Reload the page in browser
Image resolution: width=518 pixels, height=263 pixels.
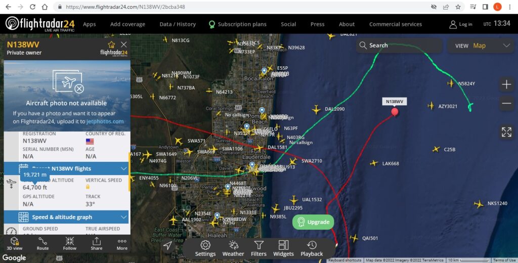(x=32, y=7)
